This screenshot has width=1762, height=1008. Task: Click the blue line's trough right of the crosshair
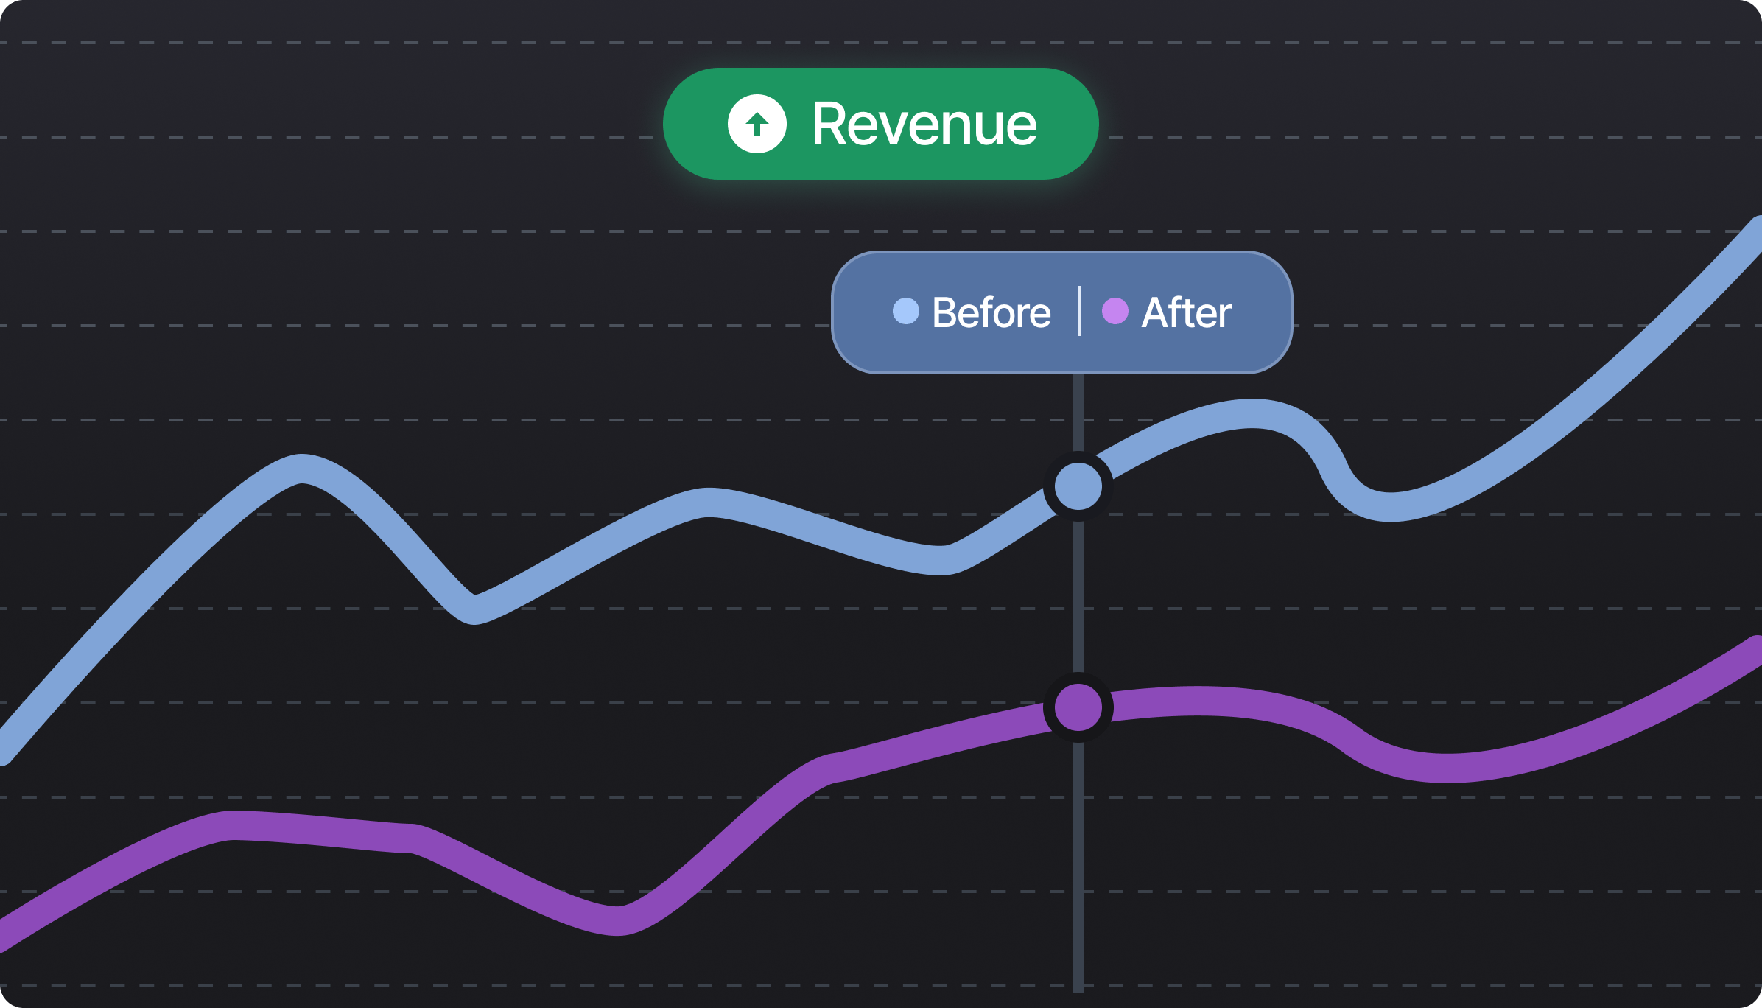click(1389, 506)
